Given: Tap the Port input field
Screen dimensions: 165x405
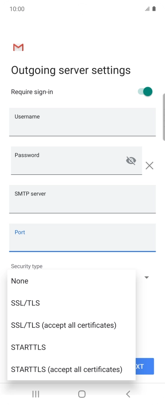Looking at the screenshot, I should 83,237.
